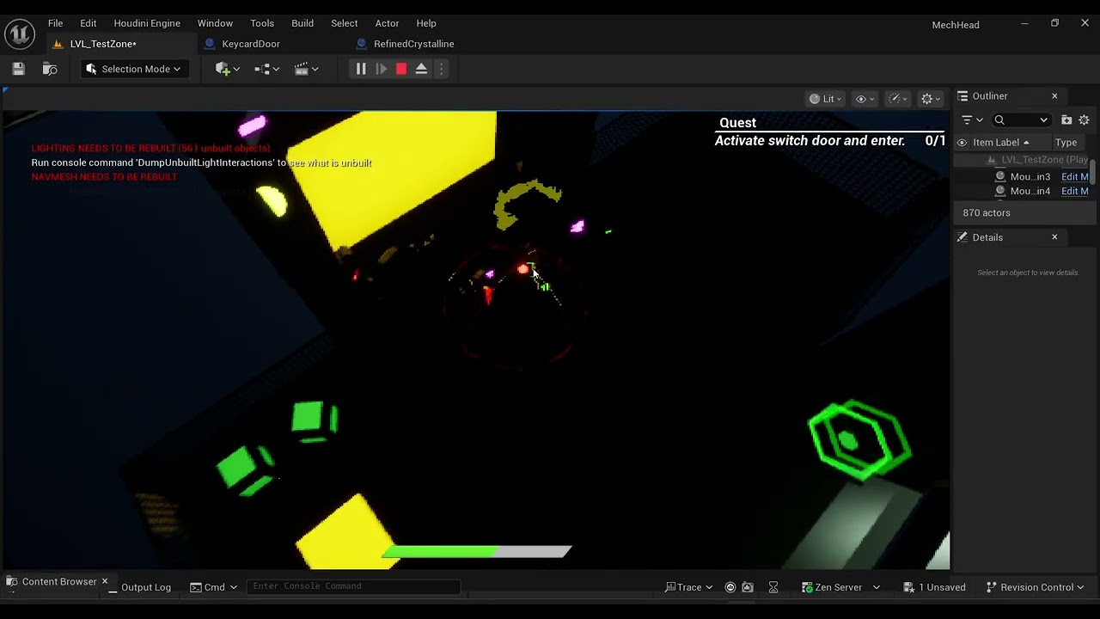The image size is (1100, 619).
Task: Advance one frame with frame skip button
Action: (382, 69)
